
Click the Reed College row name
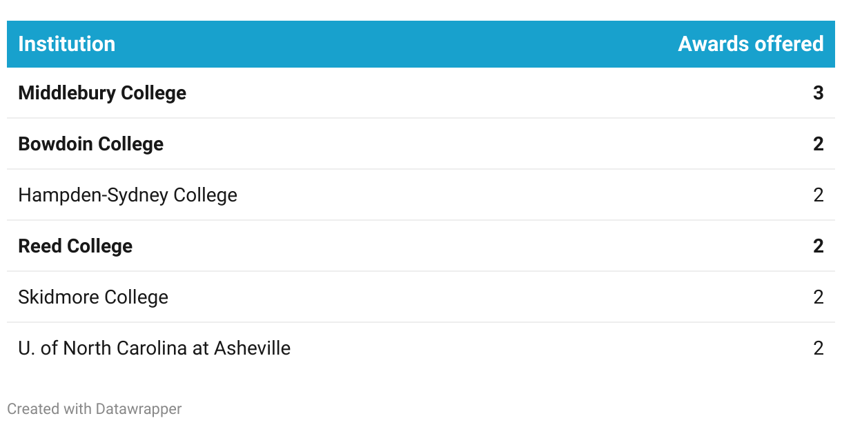(75, 246)
